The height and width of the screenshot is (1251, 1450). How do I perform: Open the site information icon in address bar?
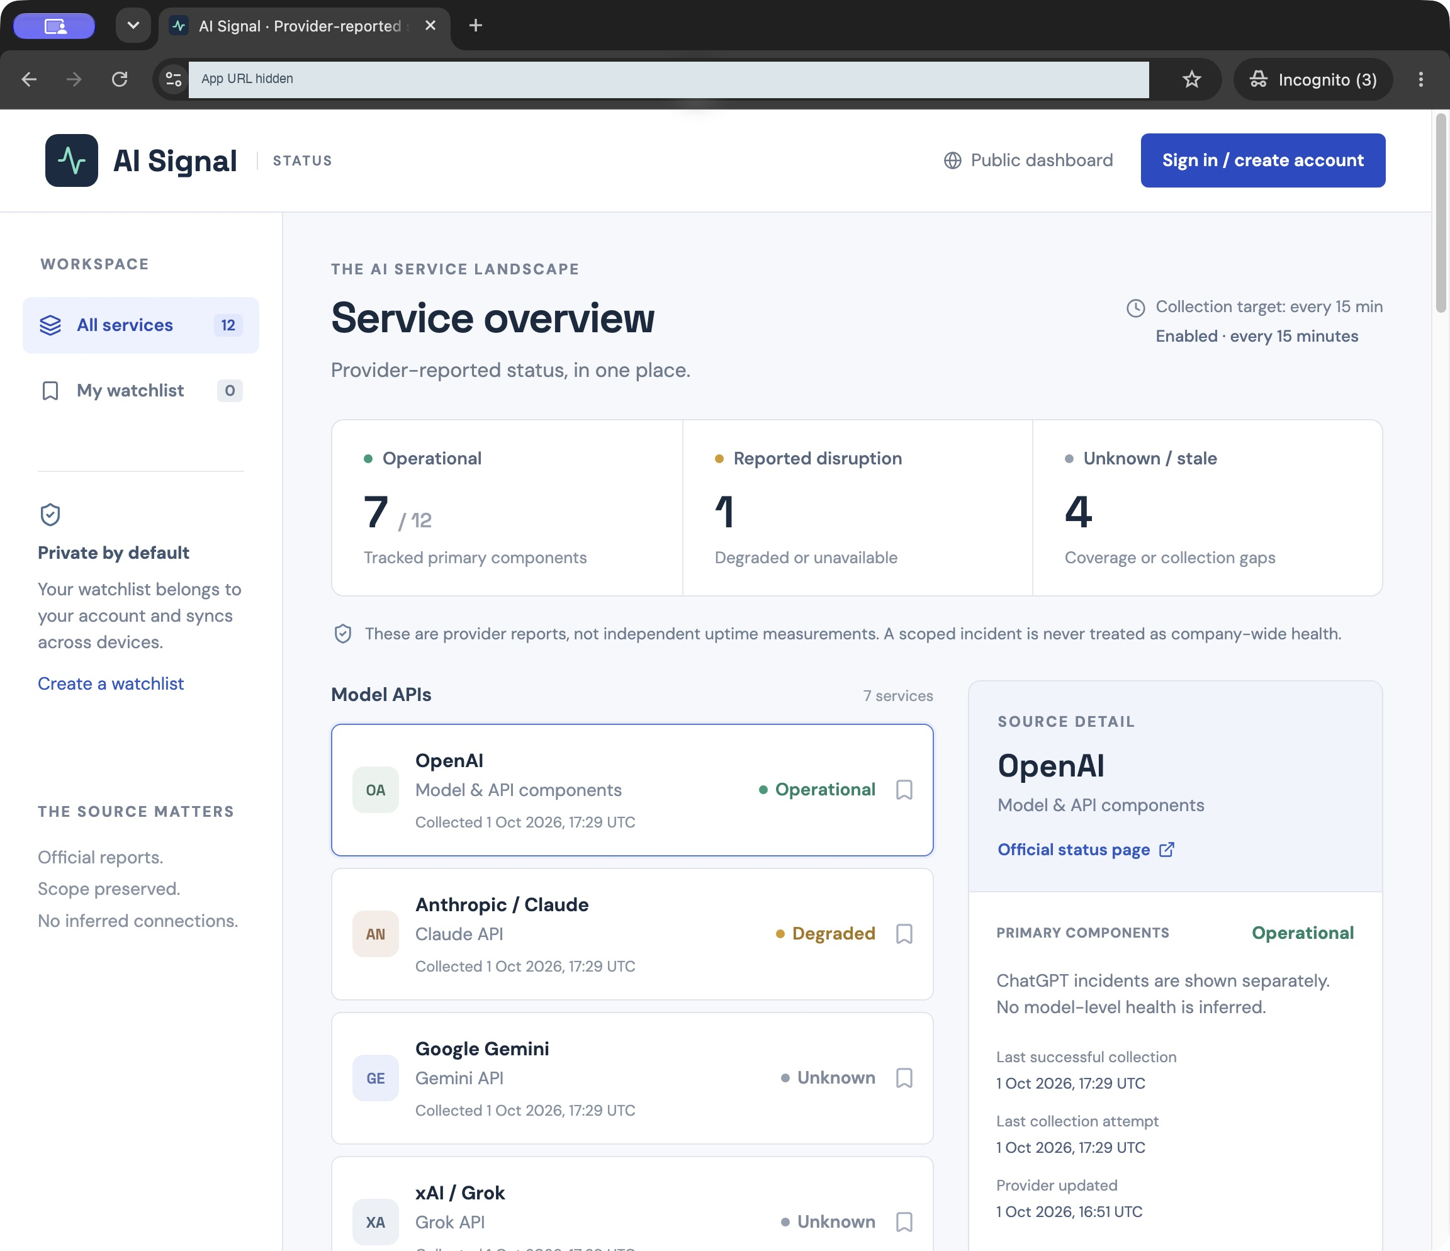coord(173,79)
